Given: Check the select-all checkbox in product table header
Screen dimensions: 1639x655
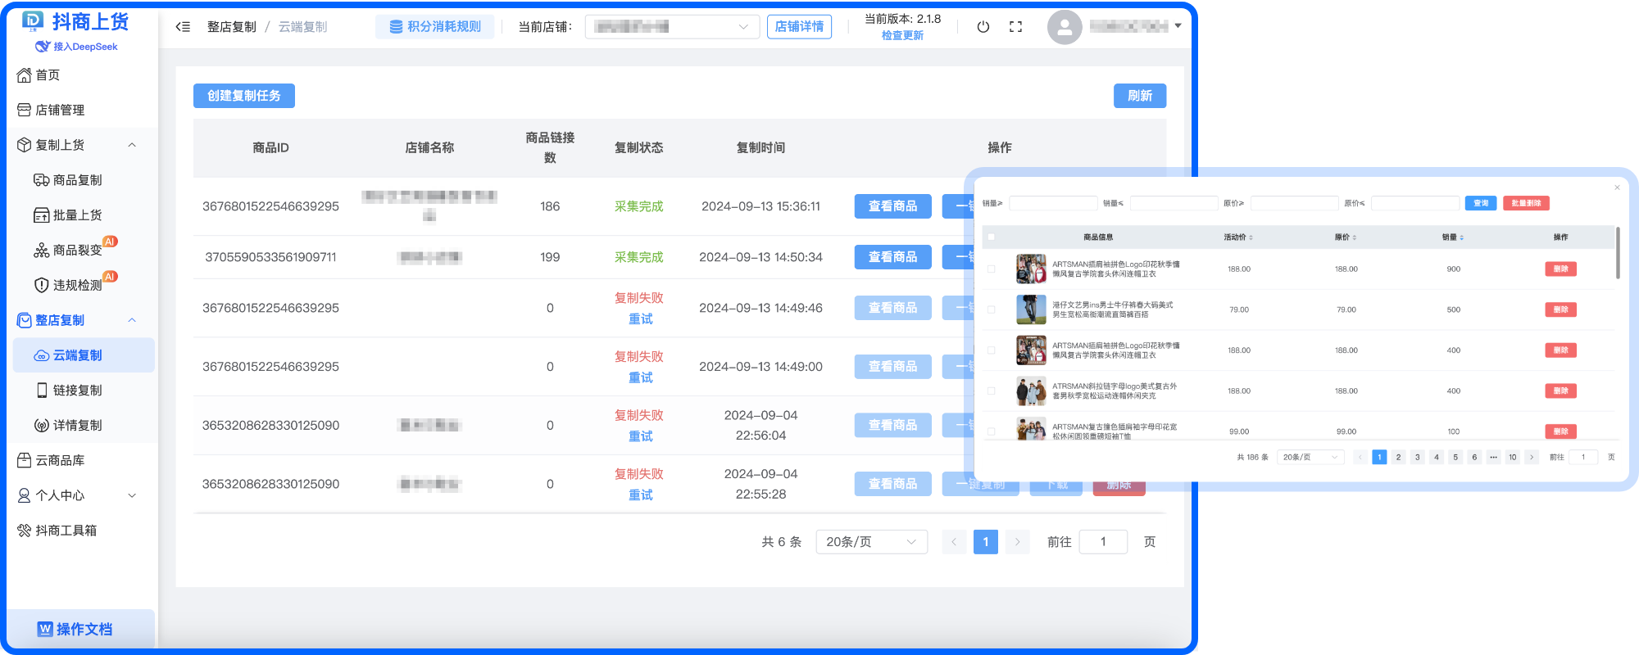Looking at the screenshot, I should click(991, 237).
